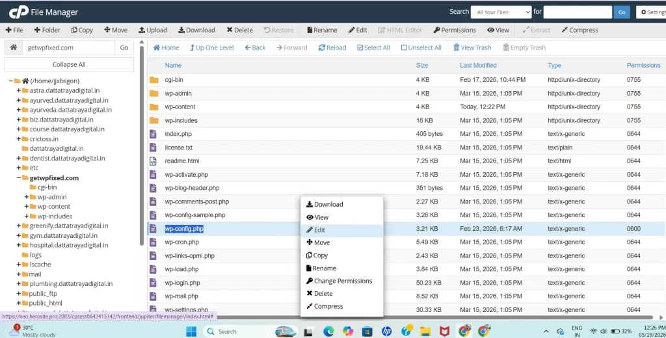
Task: Open View Trash
Action: tap(472, 47)
